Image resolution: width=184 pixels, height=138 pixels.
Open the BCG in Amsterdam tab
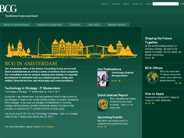[16, 25]
